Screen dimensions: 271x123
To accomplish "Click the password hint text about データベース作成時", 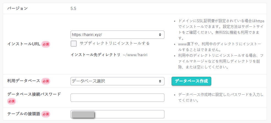I will [x=221, y=97].
